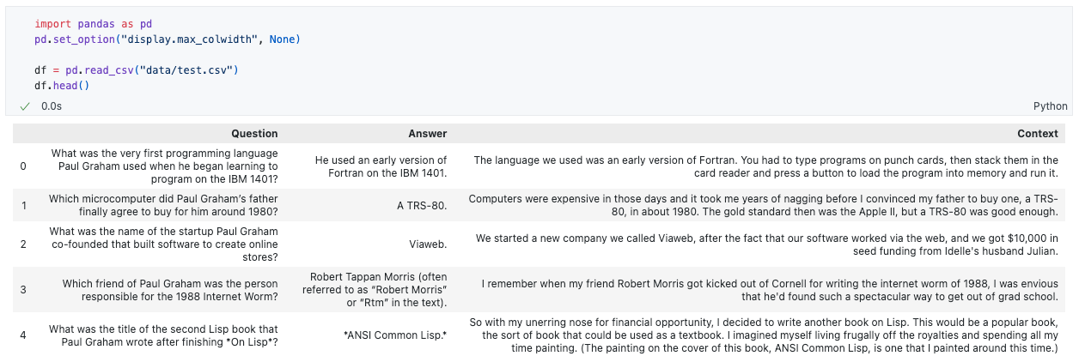This screenshot has width=1079, height=362.
Task: Click the Python language mode label
Action: [1050, 106]
